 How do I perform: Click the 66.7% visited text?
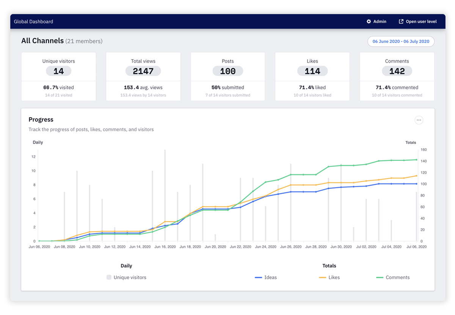click(59, 87)
